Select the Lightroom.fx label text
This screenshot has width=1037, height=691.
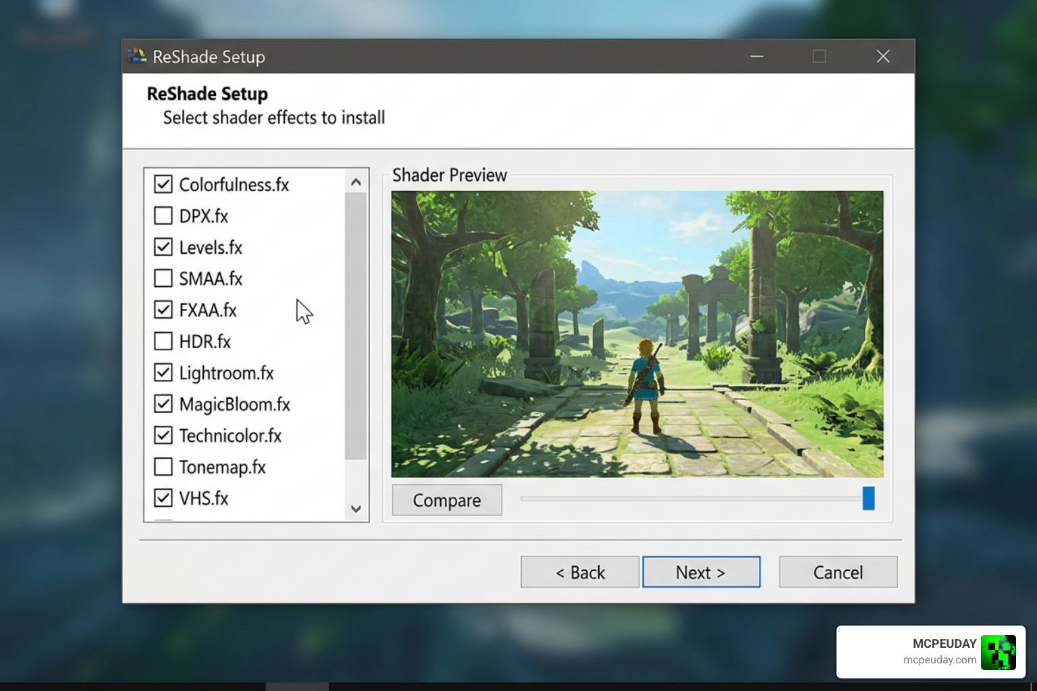pyautogui.click(x=226, y=372)
